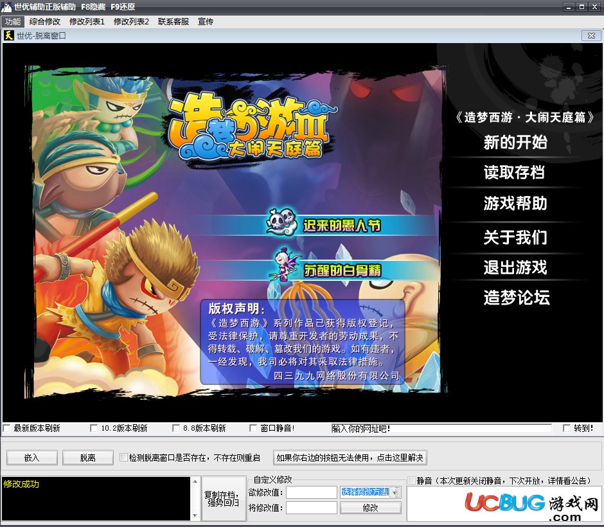Check the 8.8版本刷新 option

tap(176, 429)
